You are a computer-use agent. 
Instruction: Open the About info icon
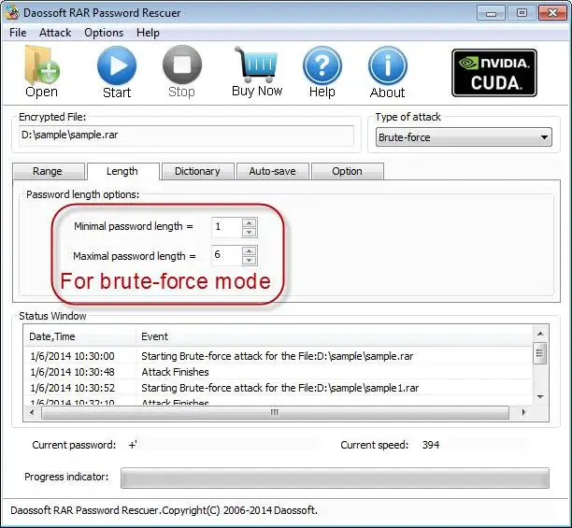(388, 65)
